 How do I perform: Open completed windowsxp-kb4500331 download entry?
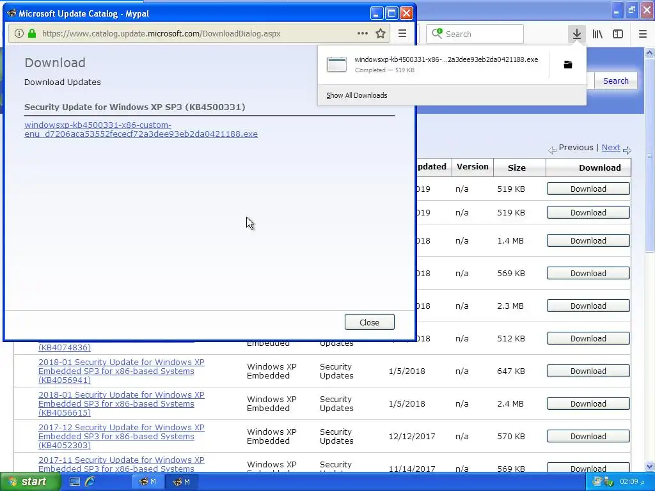coord(433,65)
